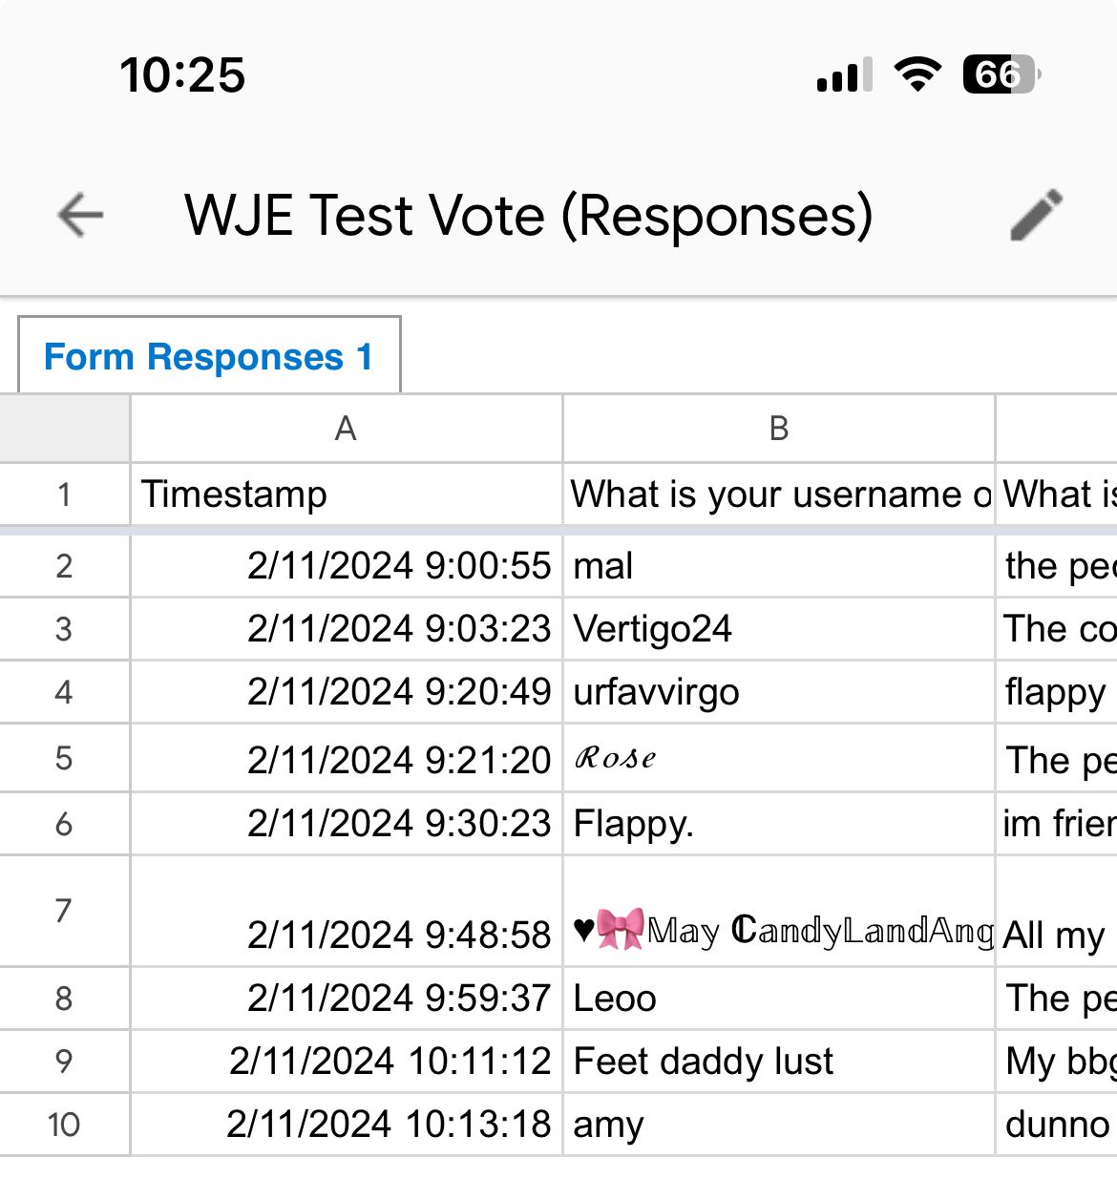Select the cell containing amy

pyautogui.click(x=778, y=1125)
